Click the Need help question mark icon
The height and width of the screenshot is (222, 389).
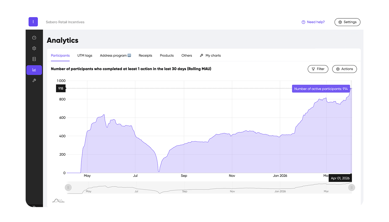(x=303, y=22)
